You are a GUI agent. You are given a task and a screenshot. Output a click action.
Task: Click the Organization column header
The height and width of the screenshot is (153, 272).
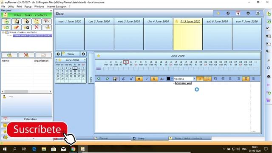tap(41, 61)
